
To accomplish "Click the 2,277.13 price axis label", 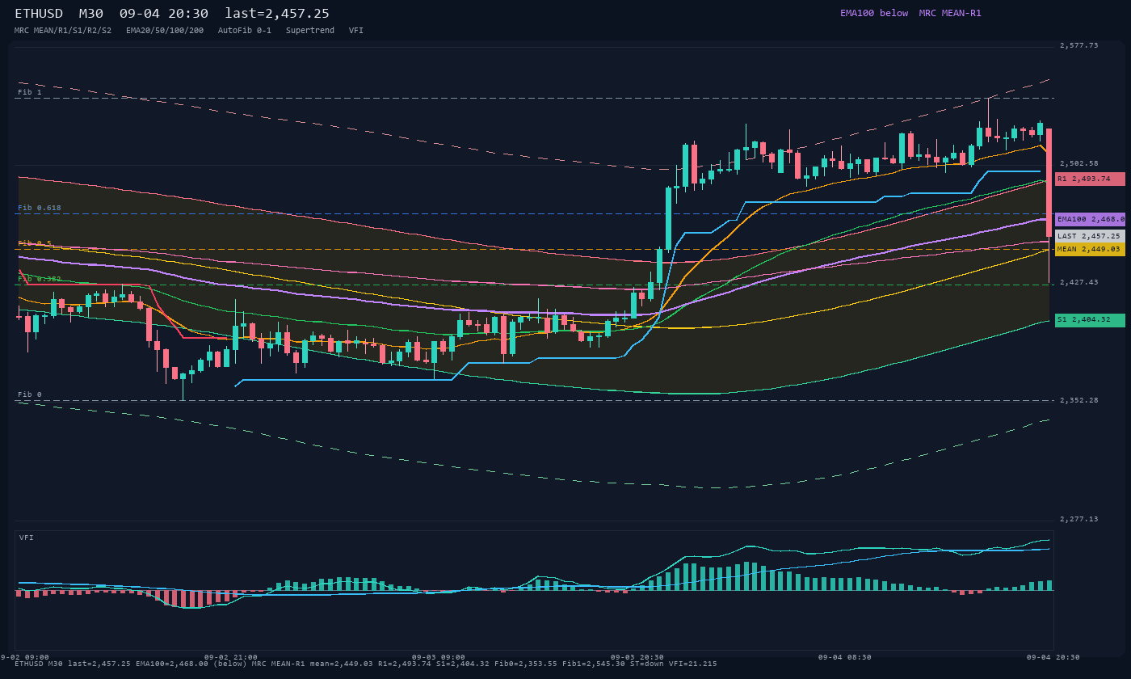I will point(1079,519).
